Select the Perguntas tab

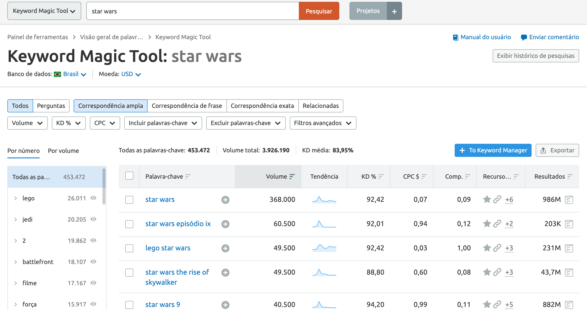(x=51, y=106)
